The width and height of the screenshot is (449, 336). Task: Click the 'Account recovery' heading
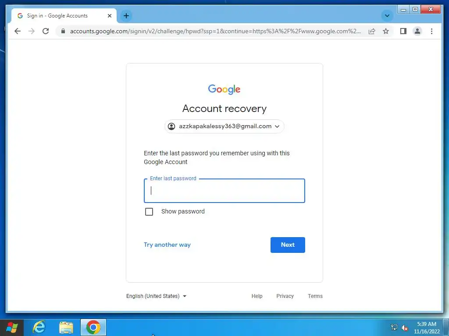(224, 108)
